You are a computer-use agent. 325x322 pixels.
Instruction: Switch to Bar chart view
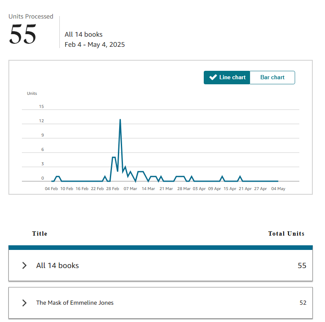click(x=272, y=78)
